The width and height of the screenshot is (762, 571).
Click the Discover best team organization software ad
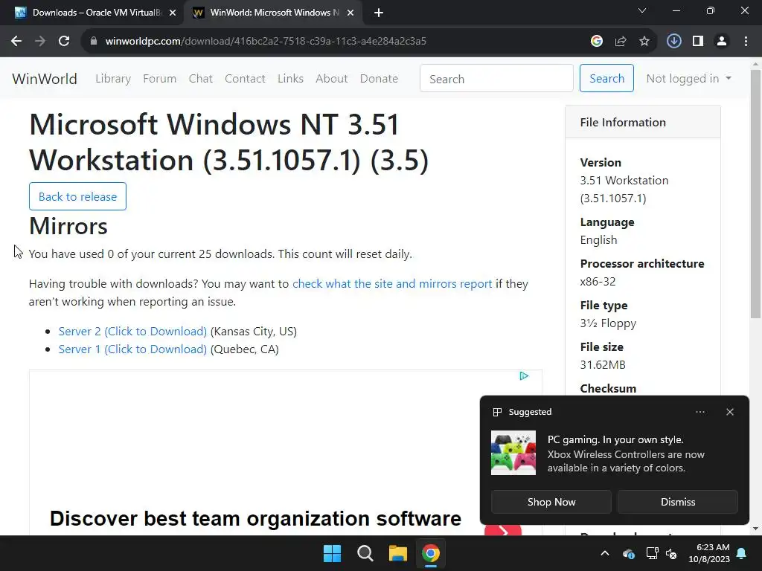tap(256, 518)
